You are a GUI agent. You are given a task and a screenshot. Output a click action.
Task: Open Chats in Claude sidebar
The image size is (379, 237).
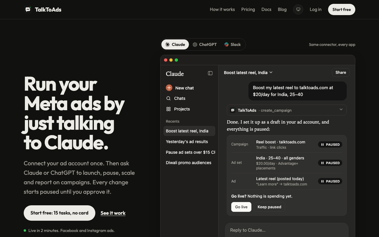click(189, 98)
